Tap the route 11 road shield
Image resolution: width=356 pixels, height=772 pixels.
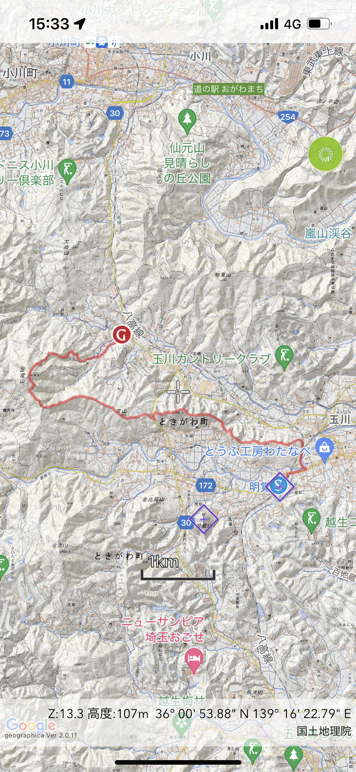(67, 82)
